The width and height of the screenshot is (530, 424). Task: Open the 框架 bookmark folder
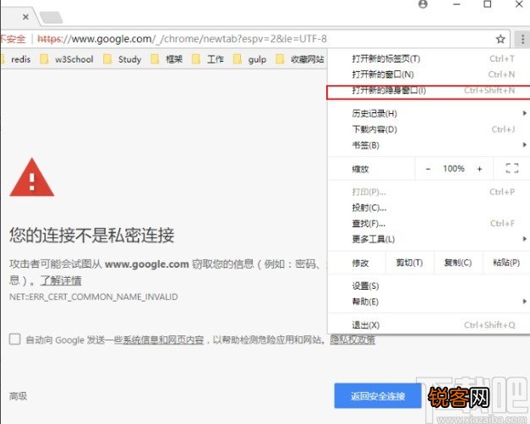pyautogui.click(x=167, y=59)
